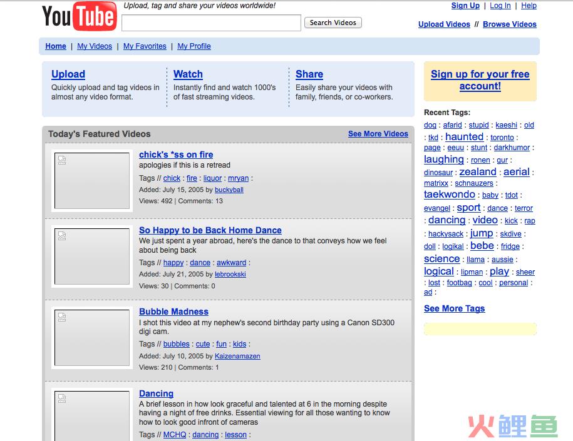Open the chick's *ss on fire video thumbnail
573x441 pixels.
tap(91, 181)
